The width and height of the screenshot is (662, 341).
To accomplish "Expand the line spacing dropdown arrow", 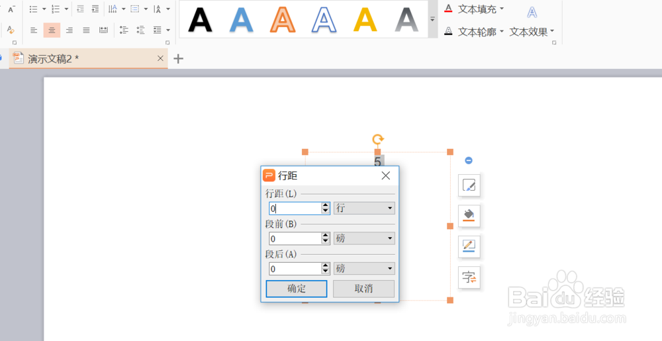I will 168,30.
